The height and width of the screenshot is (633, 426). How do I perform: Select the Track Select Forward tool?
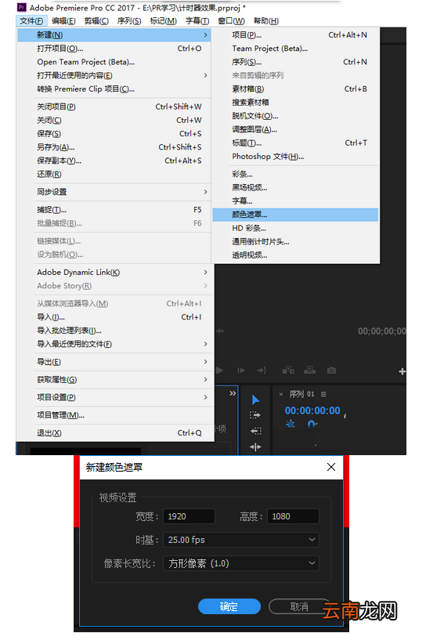[x=255, y=415]
